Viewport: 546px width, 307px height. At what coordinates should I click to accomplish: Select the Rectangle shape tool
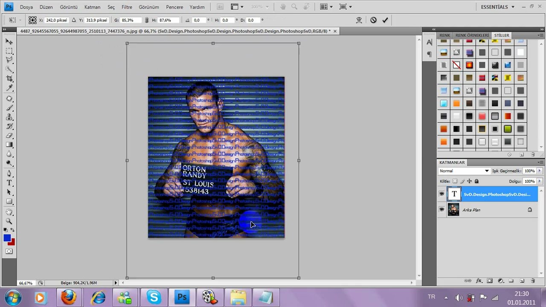[x=9, y=202]
